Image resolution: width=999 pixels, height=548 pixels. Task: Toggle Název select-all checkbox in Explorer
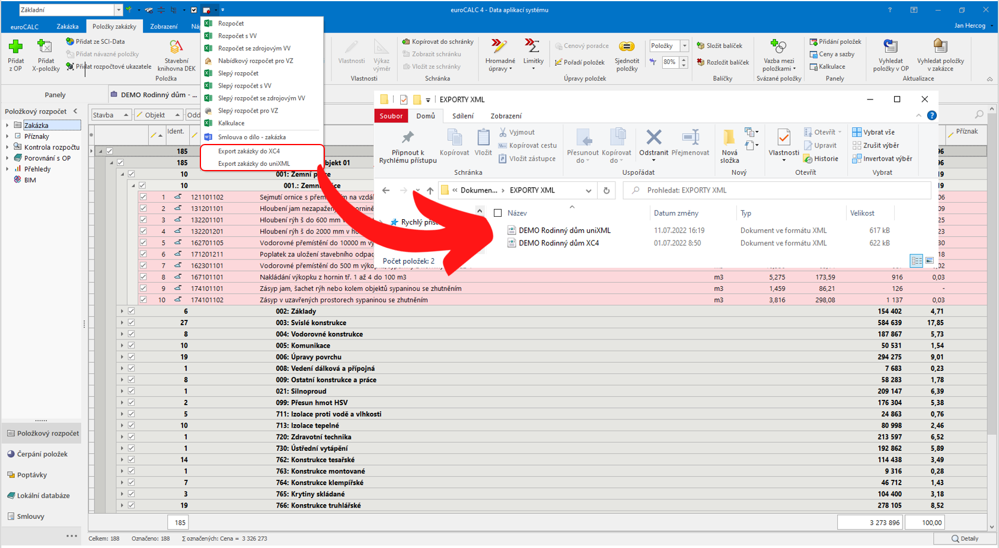[x=497, y=213]
